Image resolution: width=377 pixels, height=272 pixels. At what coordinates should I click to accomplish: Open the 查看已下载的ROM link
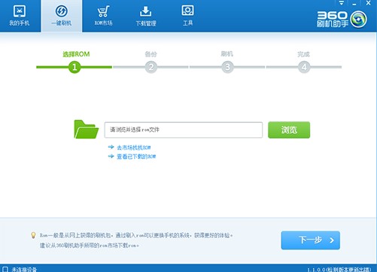[136, 157]
